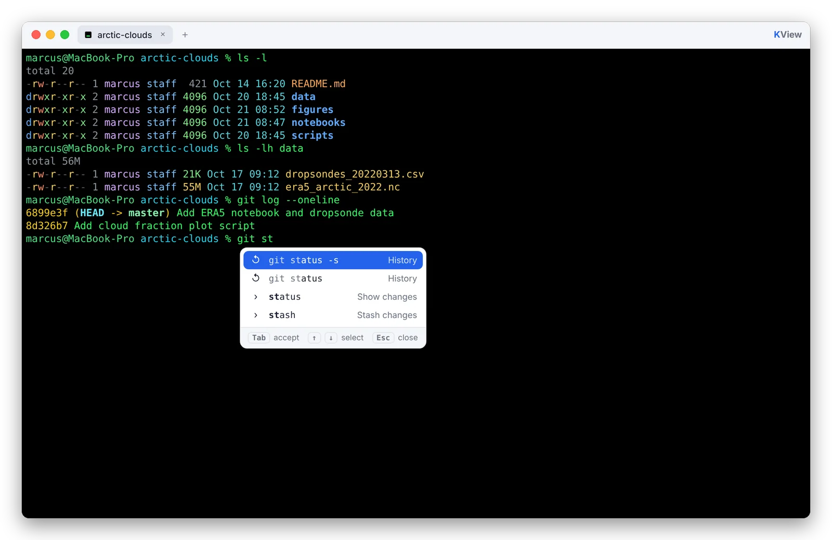Click the 'figures' directory name
The height and width of the screenshot is (540, 832).
(x=313, y=110)
